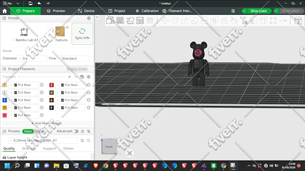Click the Save file icon

click(30, 3)
